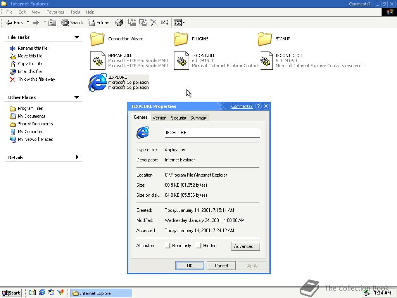The image size is (397, 298).
Task: Click the IE properties dialog e icon
Action: [x=143, y=132]
